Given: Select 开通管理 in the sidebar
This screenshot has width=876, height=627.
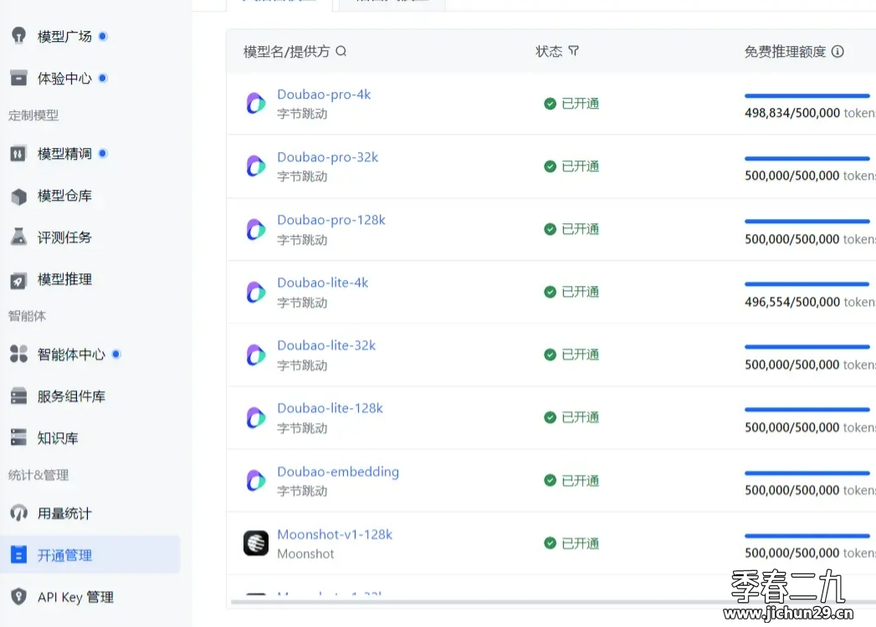Looking at the screenshot, I should pyautogui.click(x=90, y=555).
